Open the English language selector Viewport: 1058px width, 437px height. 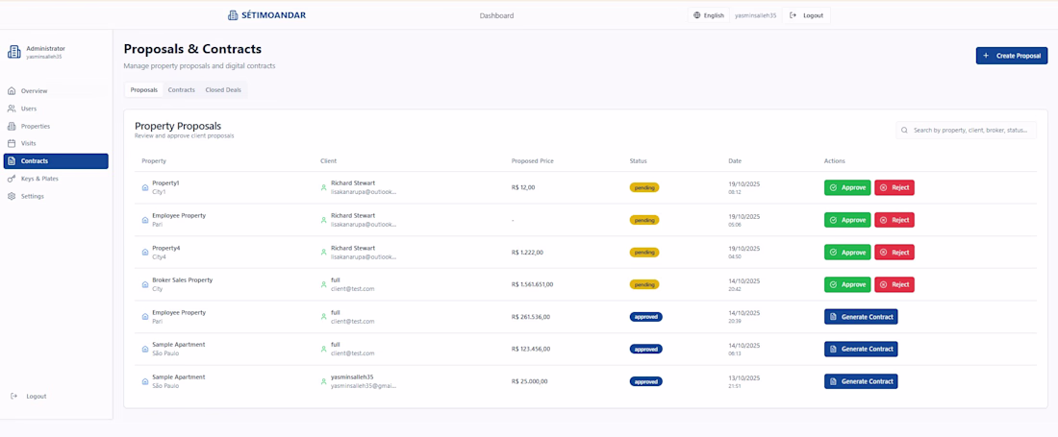coord(709,14)
